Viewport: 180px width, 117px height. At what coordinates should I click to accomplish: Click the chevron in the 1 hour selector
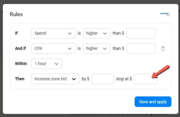click(x=56, y=64)
